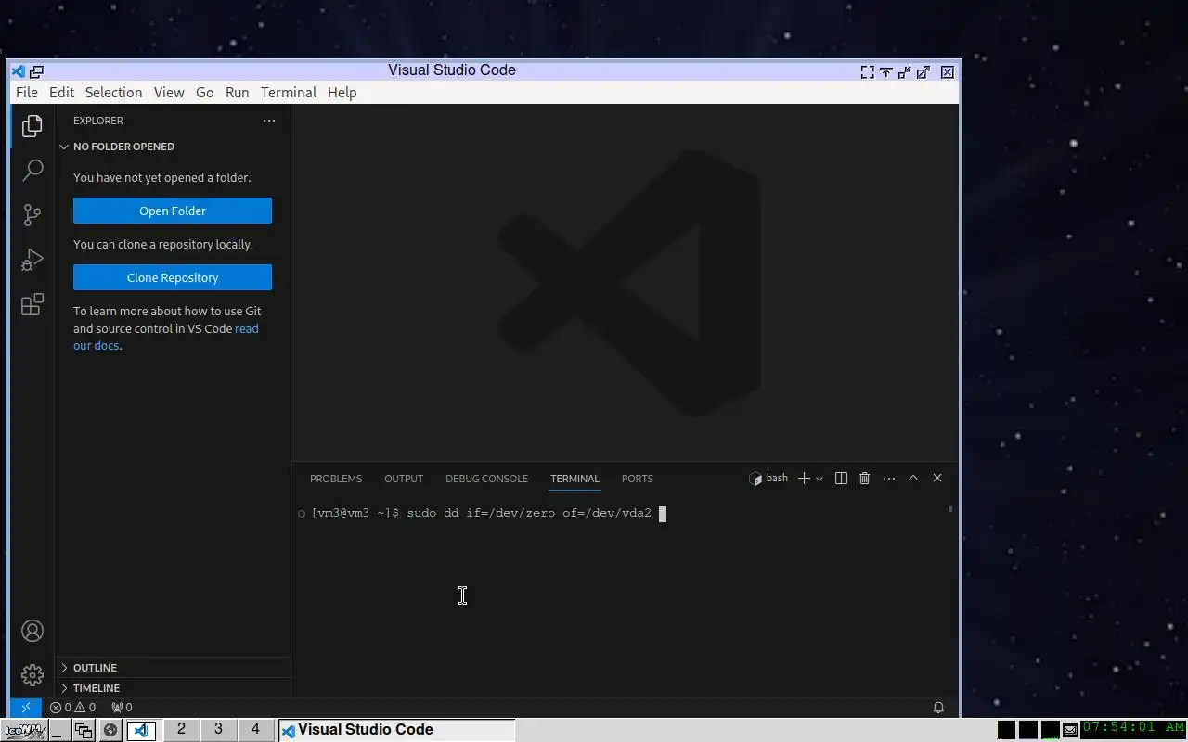The image size is (1188, 742).
Task: Open the Manage gear icon
Action: coord(32,674)
